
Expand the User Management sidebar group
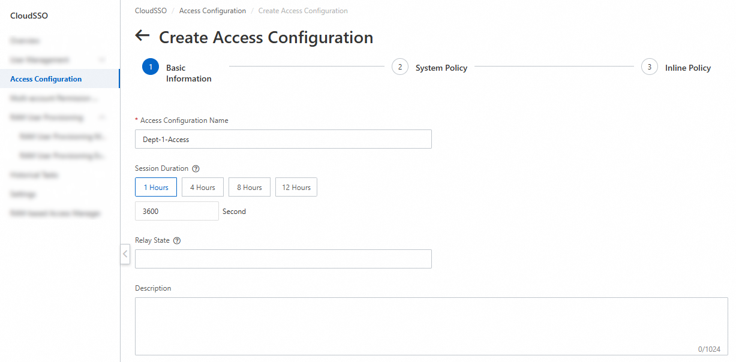coord(102,60)
